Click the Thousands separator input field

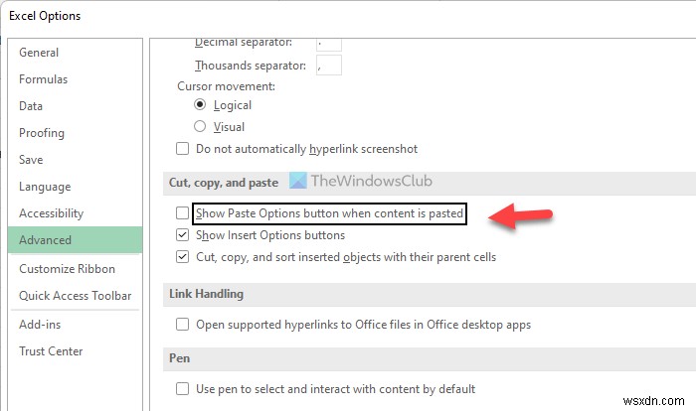pos(329,66)
